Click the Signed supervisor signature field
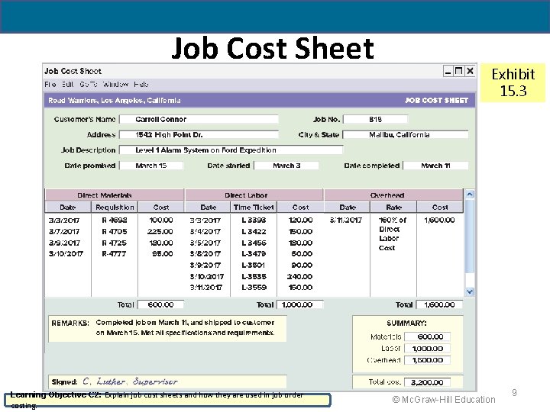This screenshot has width=550, height=412. (x=167, y=381)
